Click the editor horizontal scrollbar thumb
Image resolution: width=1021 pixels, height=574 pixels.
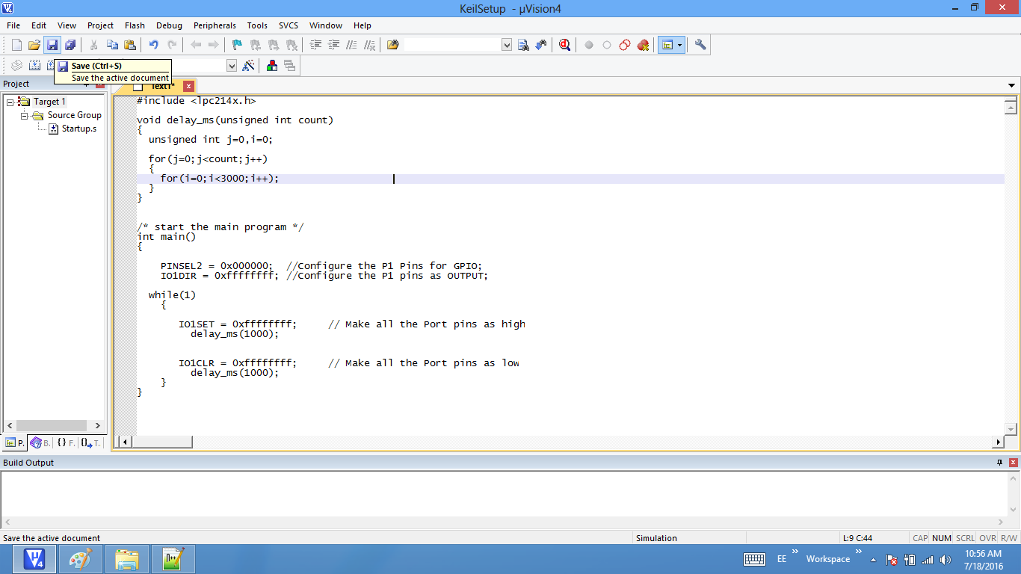[x=162, y=442]
